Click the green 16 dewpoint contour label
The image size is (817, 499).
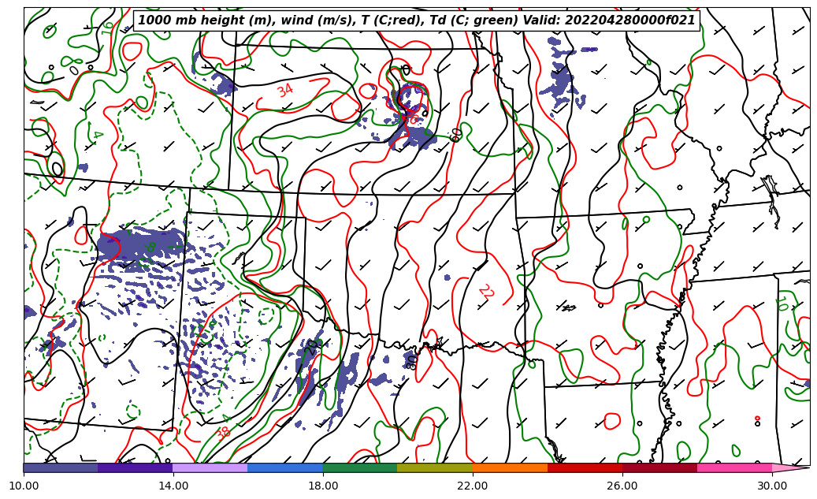(108, 28)
